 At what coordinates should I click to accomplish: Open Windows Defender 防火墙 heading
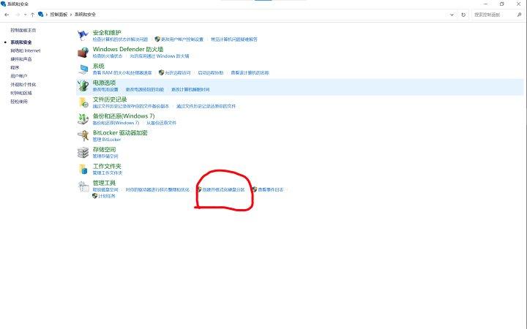128,50
